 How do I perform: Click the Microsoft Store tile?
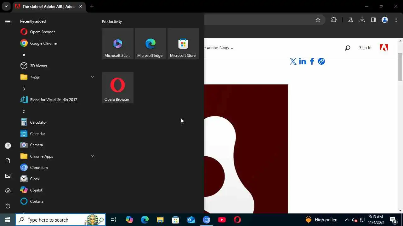click(x=183, y=44)
